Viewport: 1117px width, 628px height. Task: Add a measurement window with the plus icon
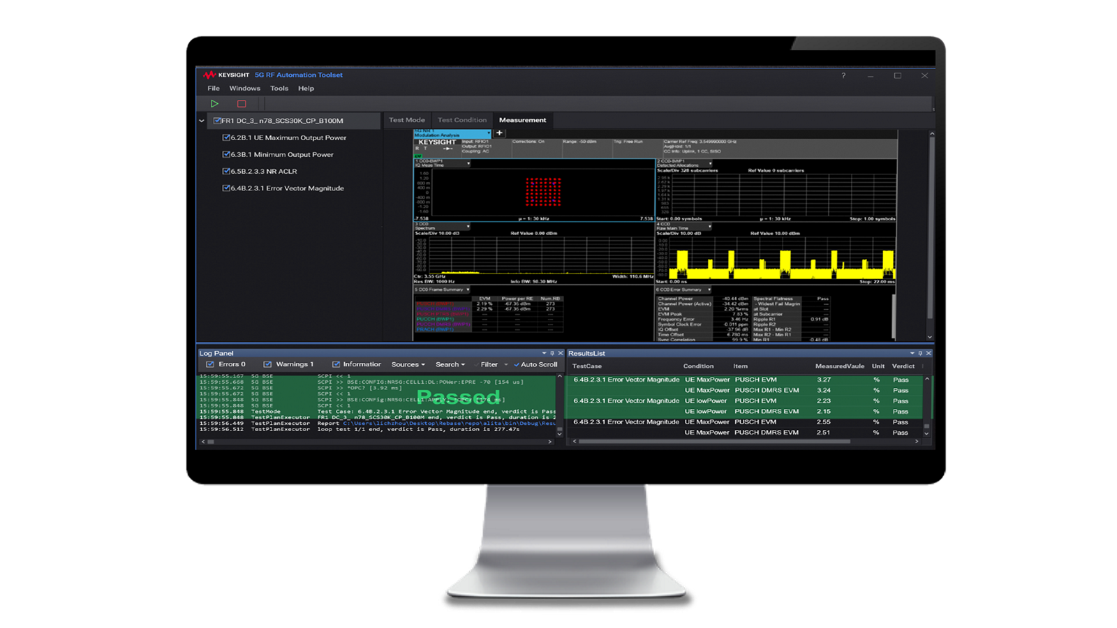coord(499,133)
